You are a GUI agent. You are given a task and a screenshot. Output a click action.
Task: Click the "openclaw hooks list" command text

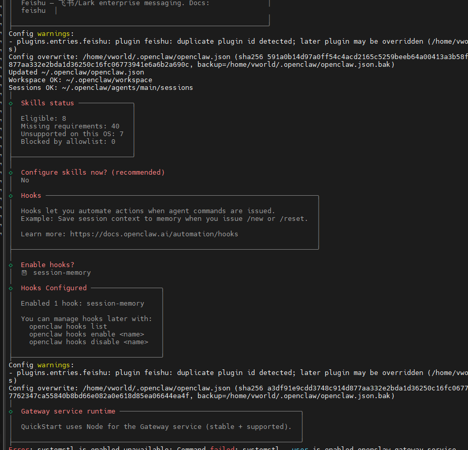pos(68,327)
